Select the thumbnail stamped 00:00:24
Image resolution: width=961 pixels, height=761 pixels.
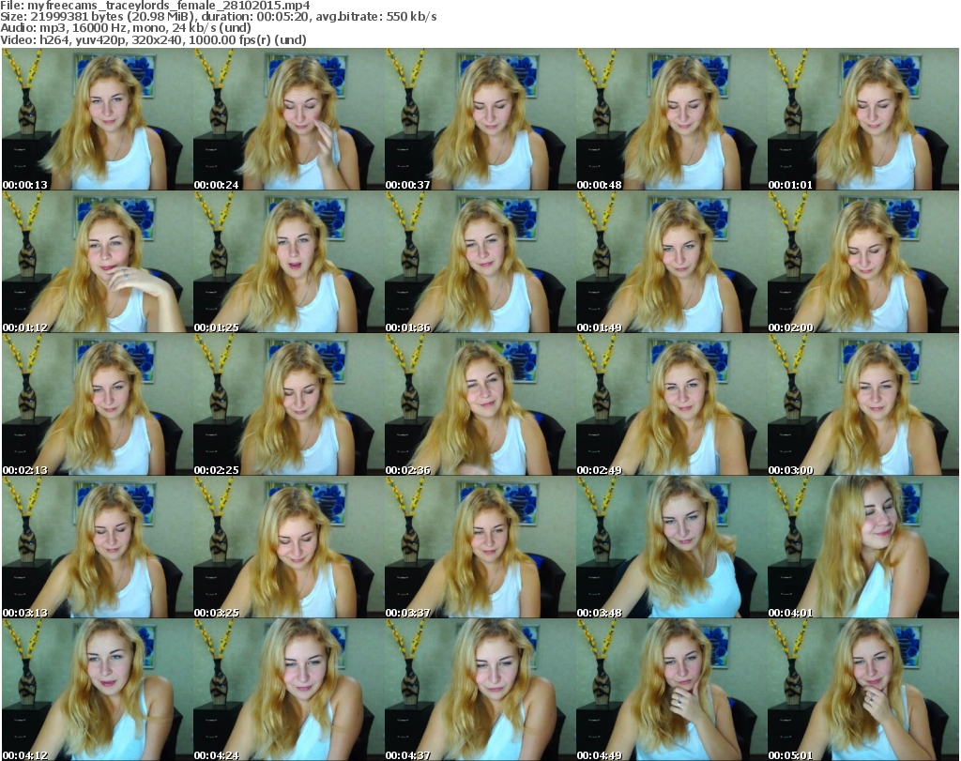click(x=289, y=119)
